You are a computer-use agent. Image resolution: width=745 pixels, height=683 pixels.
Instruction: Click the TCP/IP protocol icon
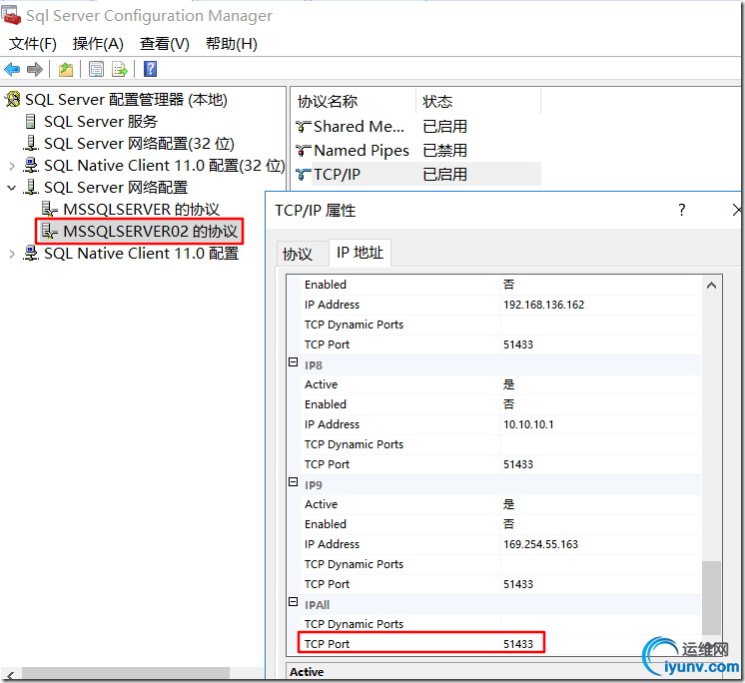304,175
